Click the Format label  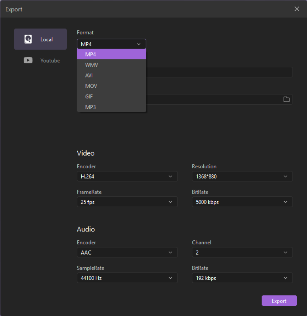pyautogui.click(x=85, y=32)
